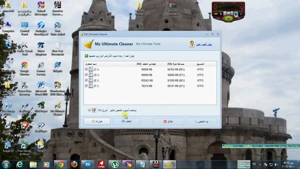
Task: Open the New Text Document desktop file
Action: pyautogui.click(x=57, y=49)
